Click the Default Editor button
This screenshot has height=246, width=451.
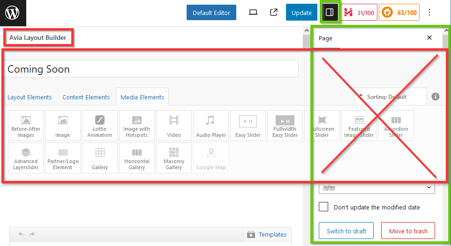point(211,13)
